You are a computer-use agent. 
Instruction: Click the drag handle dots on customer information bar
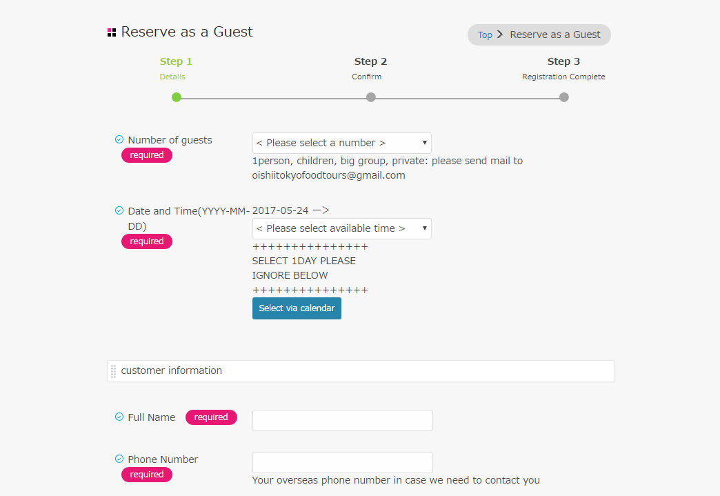[x=113, y=371]
